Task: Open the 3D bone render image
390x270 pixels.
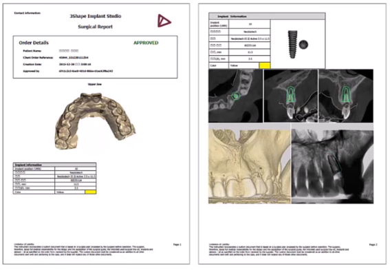Action: click(250, 167)
